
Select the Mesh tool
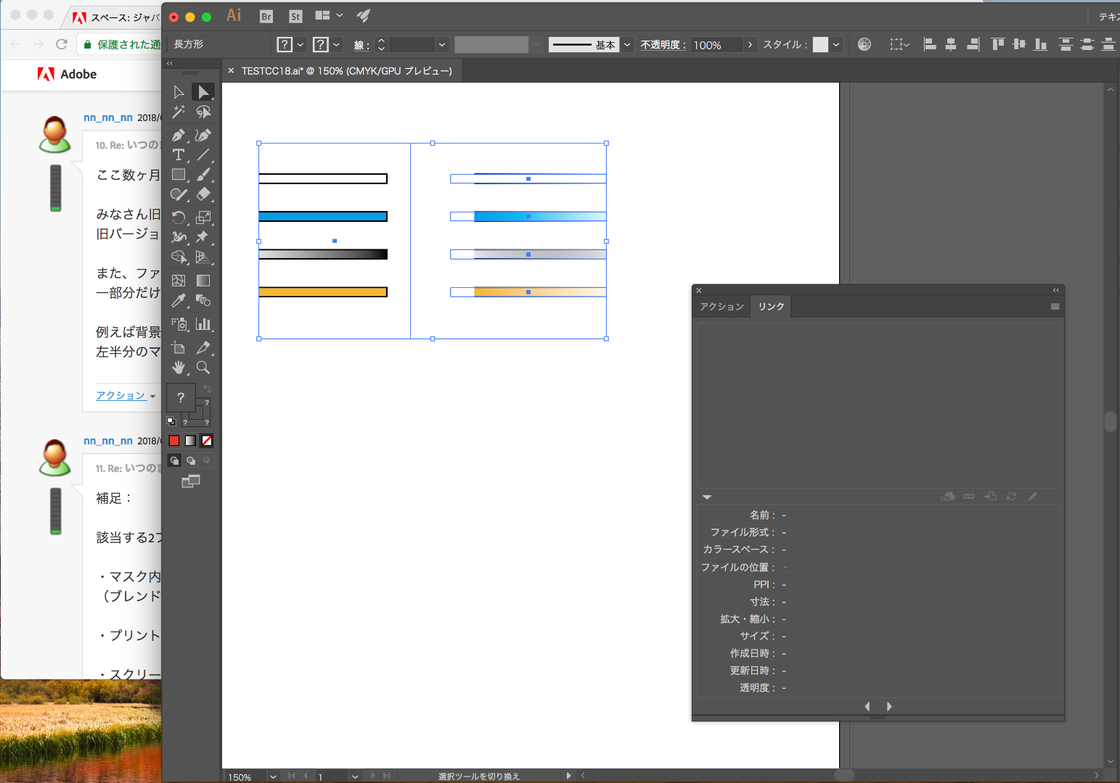[179, 281]
